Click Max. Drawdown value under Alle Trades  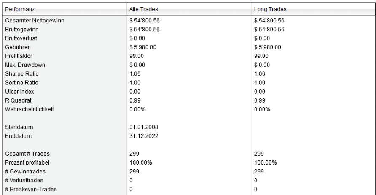coord(138,65)
